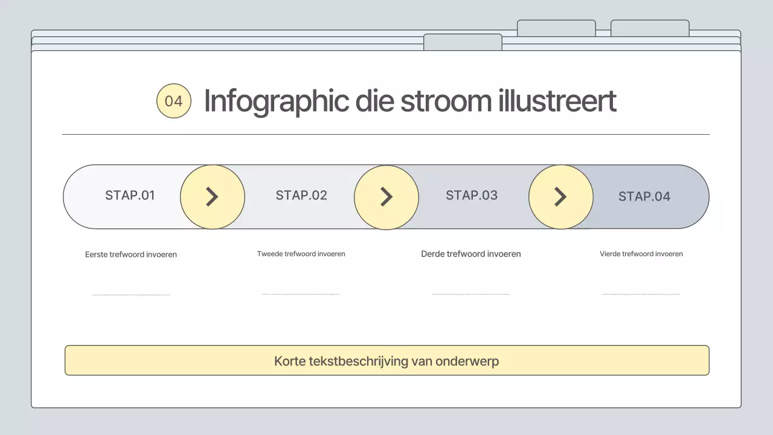Select the rightmost folder tab at the top
This screenshot has width=773, height=435.
coord(650,28)
